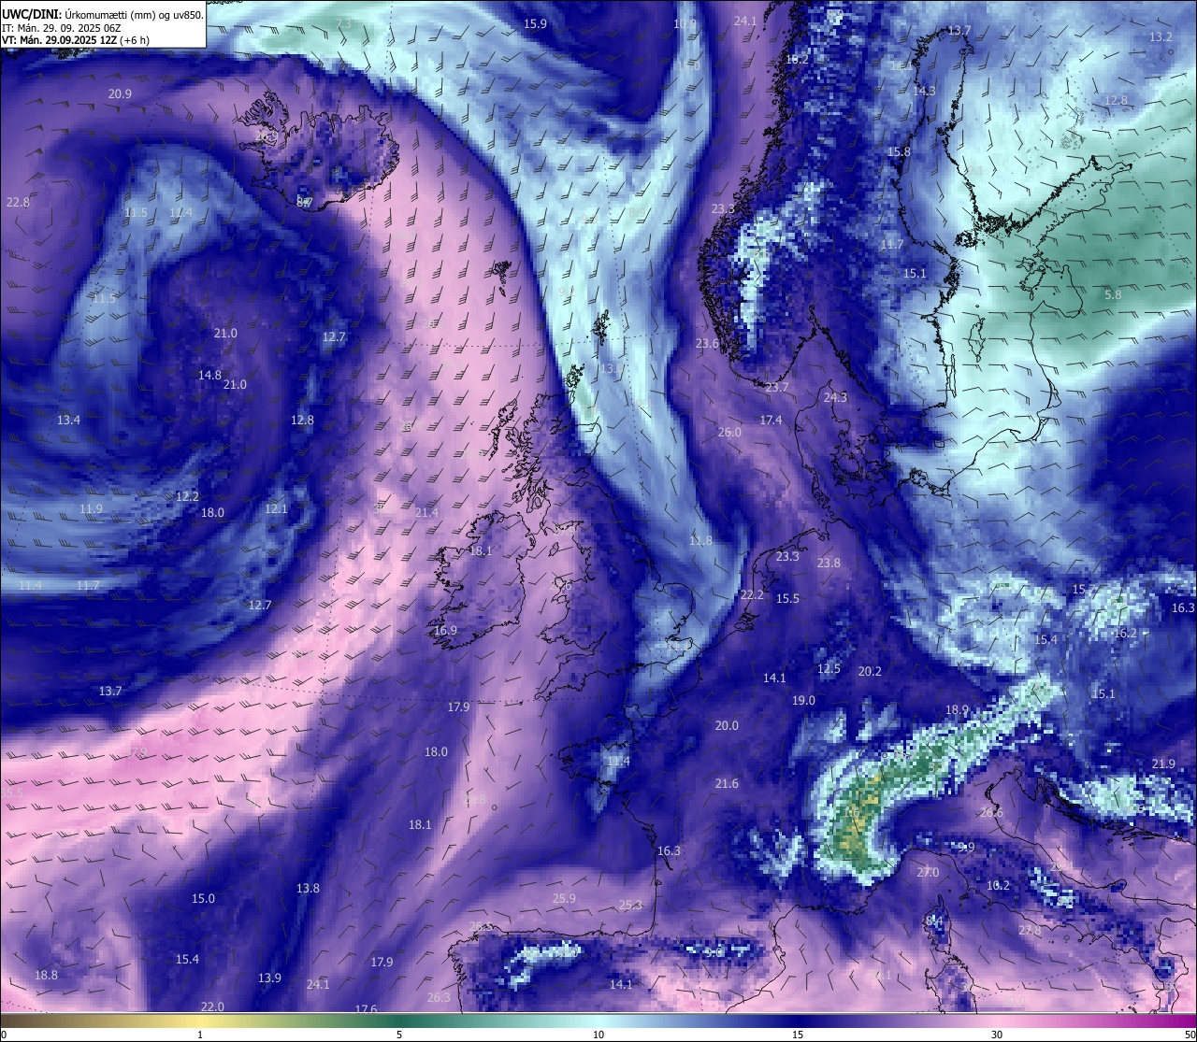This screenshot has height=1042, width=1197.
Task: Click the 23.6 value off Norway
Action: click(707, 344)
